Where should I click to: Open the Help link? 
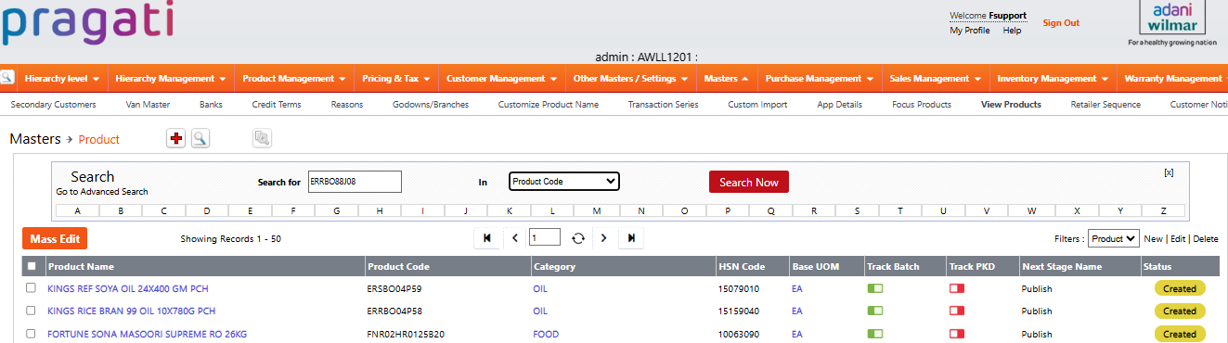pos(1012,31)
